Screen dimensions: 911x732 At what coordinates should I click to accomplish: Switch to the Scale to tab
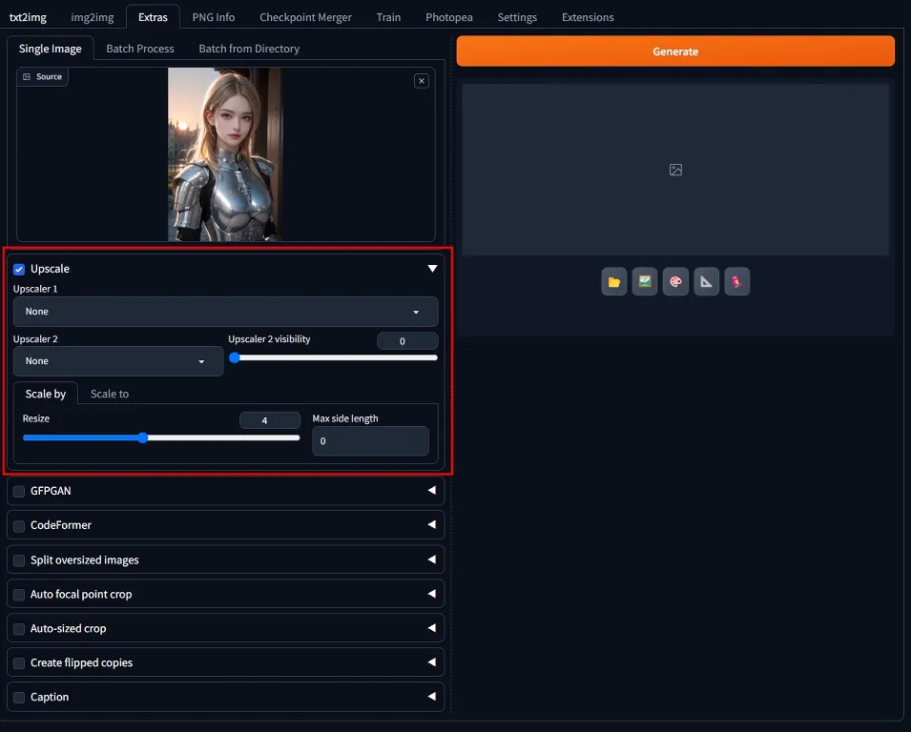tap(110, 394)
